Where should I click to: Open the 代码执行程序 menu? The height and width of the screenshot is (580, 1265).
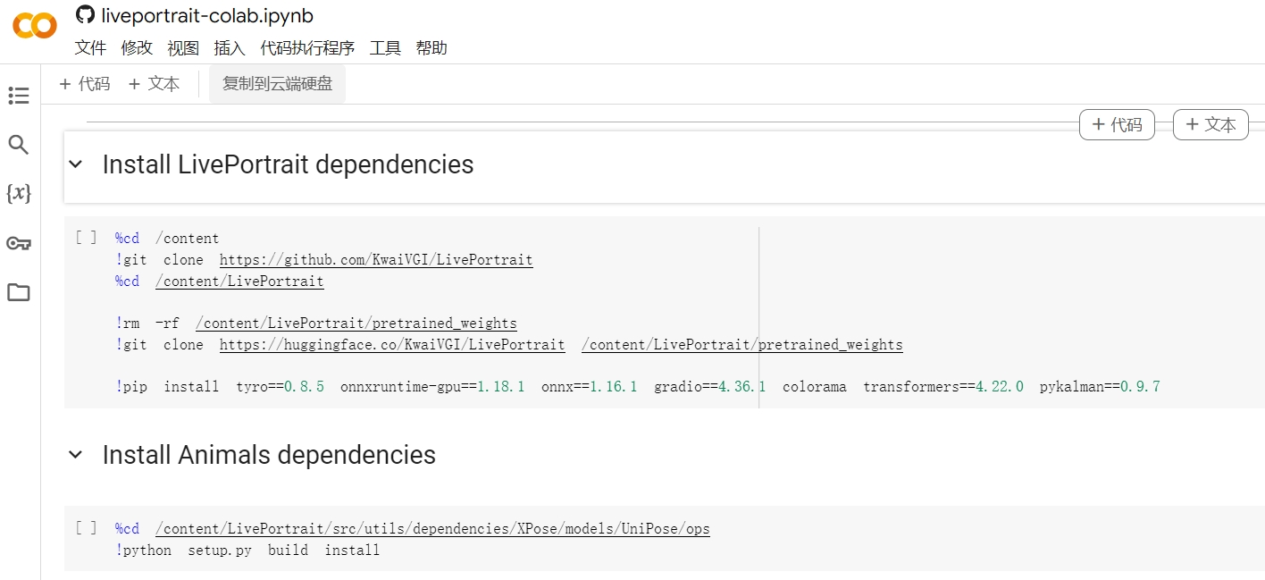click(x=307, y=48)
